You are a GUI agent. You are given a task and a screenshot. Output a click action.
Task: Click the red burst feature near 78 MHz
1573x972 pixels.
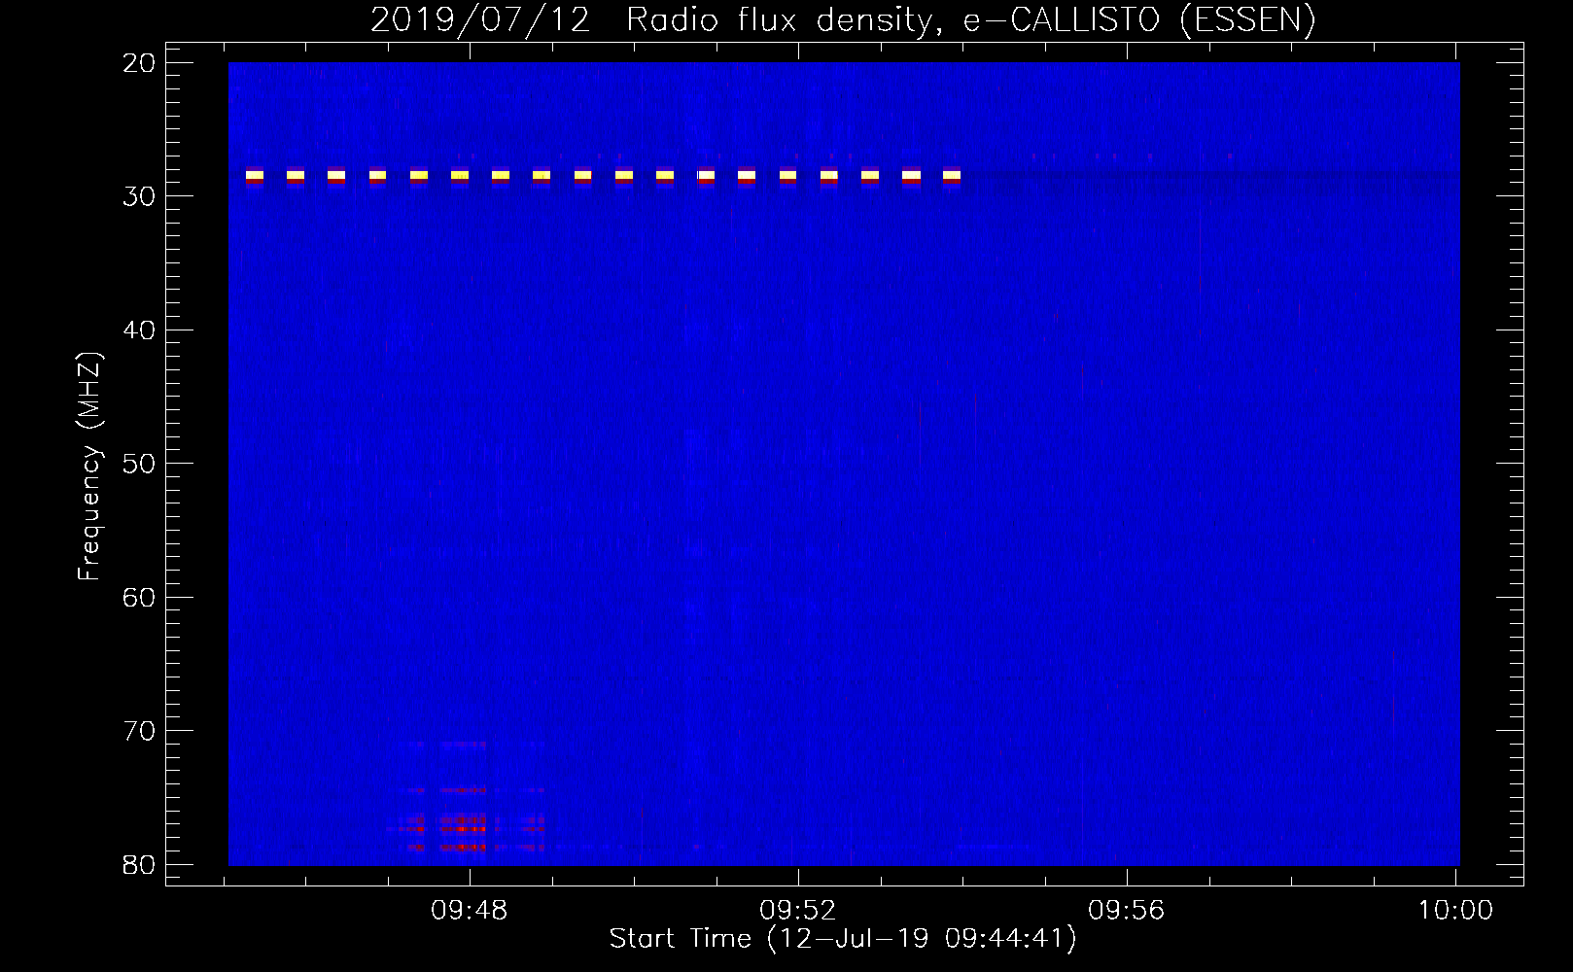click(x=465, y=829)
